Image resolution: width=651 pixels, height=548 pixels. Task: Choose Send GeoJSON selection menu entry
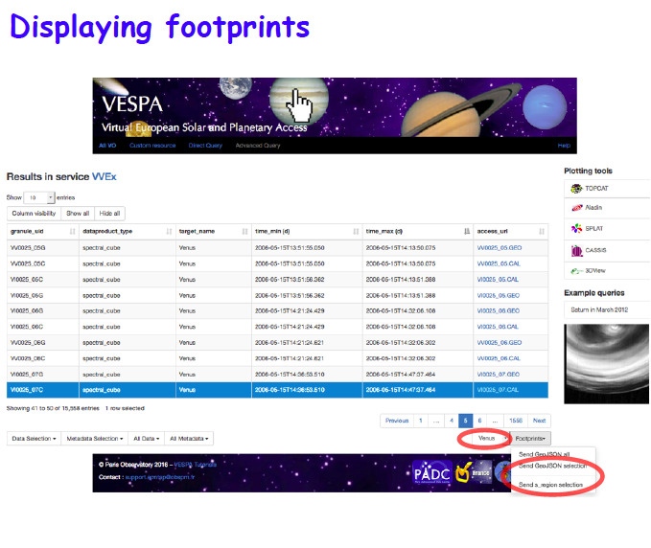[x=552, y=466]
